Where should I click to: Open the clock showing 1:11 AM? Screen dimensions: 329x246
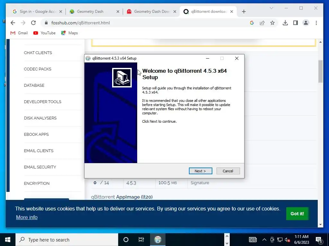click(x=301, y=240)
